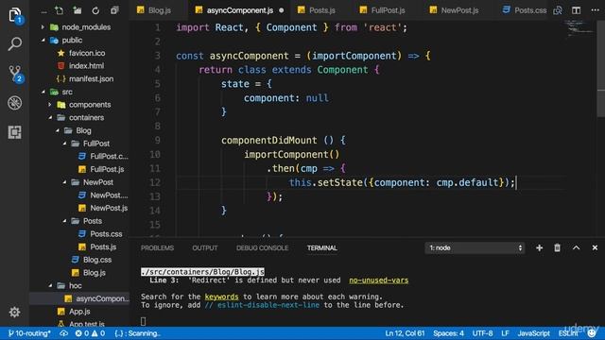The width and height of the screenshot is (605, 340).
Task: Split the editor to the side
Action: tap(576, 10)
